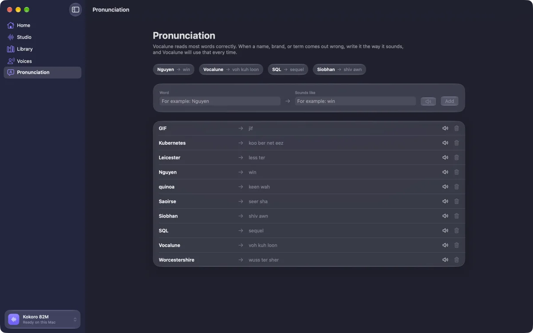Screen dimensions: 533x333
Task: Delete the Siobhan row entry
Action: pyautogui.click(x=456, y=216)
